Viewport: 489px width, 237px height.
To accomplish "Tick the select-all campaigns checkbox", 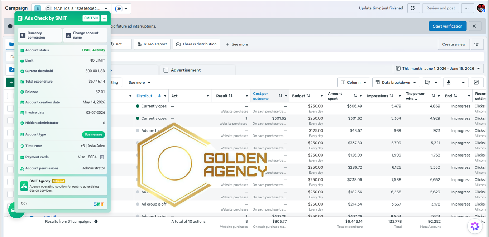I will pos(10,96).
